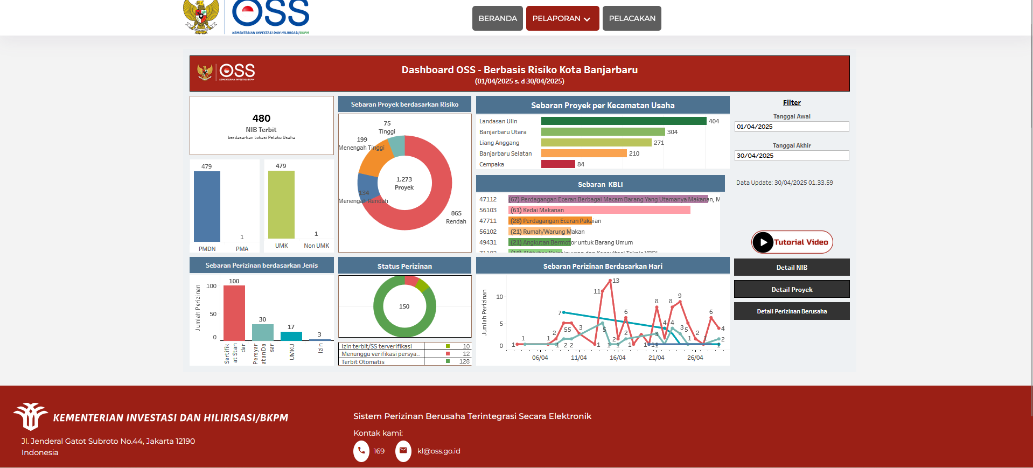Select the red Sertifikat Standar bar
Screen dimensions: 1033x468
(234, 313)
